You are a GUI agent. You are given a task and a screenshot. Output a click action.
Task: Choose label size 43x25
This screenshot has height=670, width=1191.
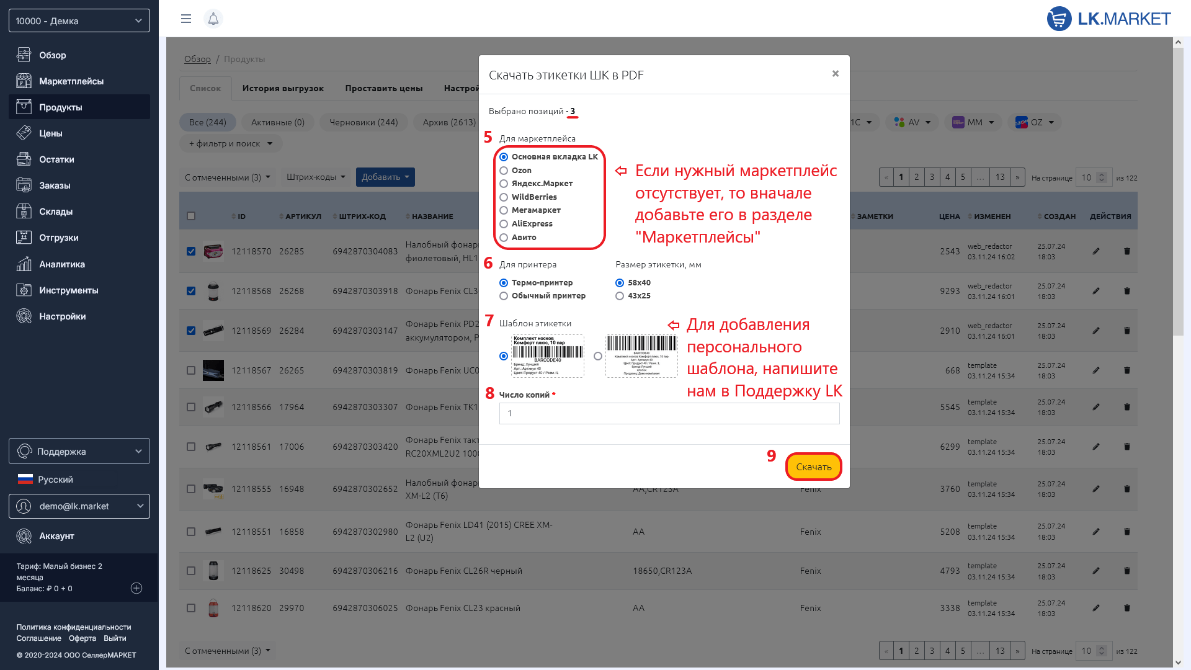tap(620, 296)
